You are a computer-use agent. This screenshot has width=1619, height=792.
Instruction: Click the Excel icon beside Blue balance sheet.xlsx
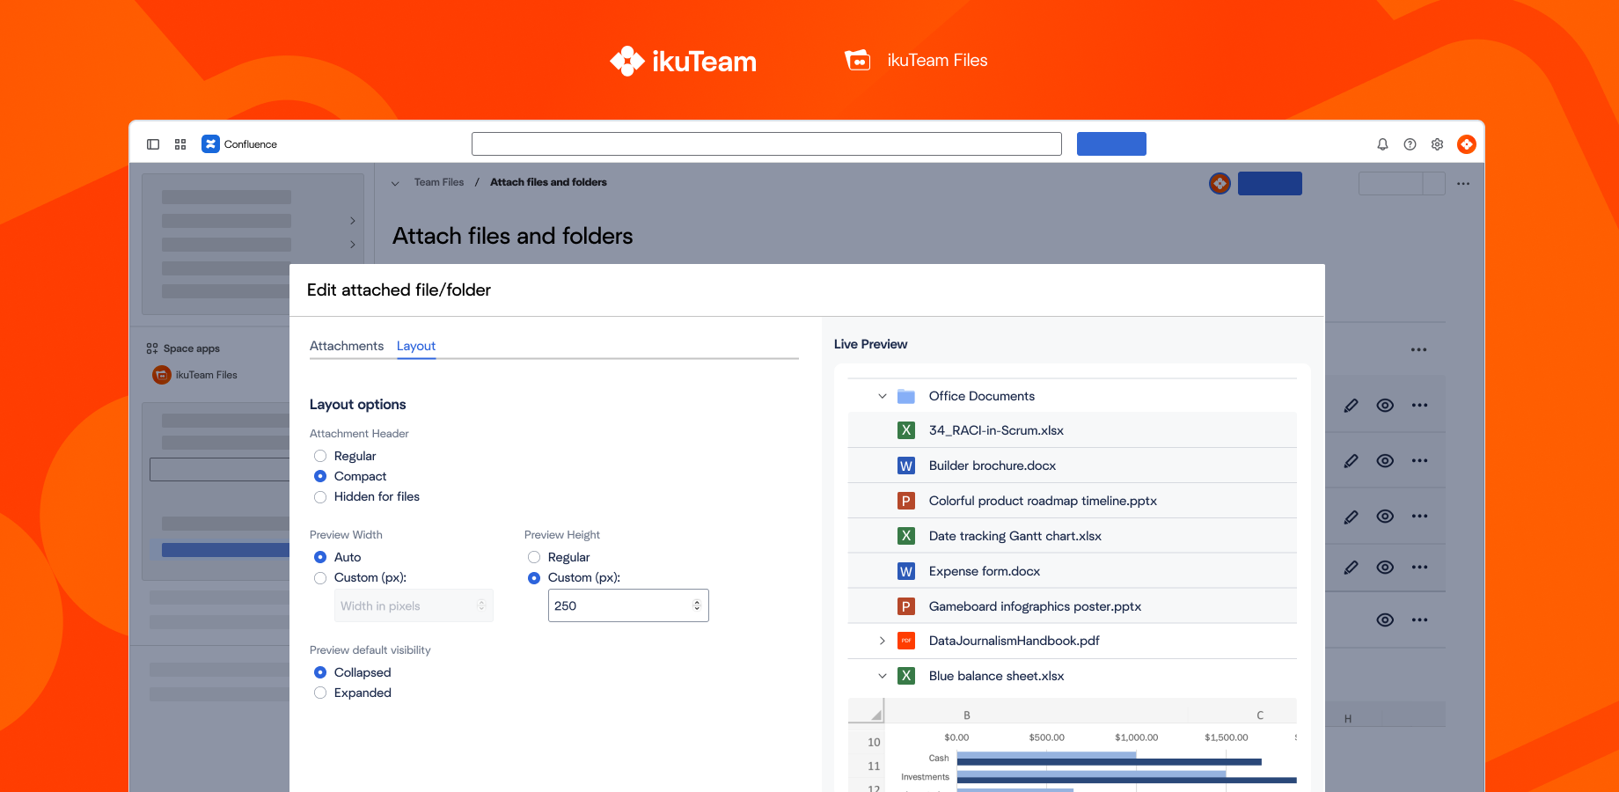tap(906, 676)
